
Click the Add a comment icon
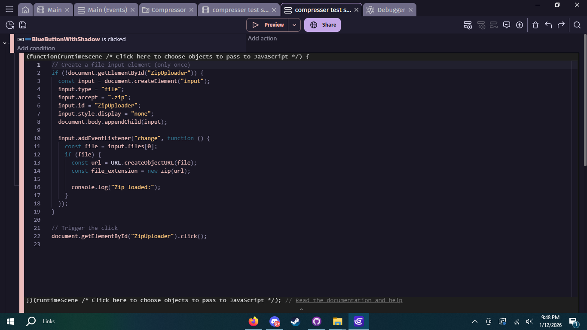(507, 25)
